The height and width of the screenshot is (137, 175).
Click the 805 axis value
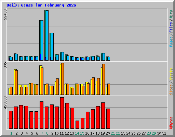(x=5, y=65)
